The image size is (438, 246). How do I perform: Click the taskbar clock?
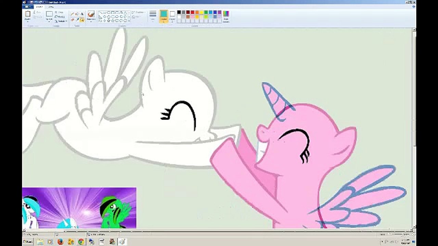tap(405, 242)
